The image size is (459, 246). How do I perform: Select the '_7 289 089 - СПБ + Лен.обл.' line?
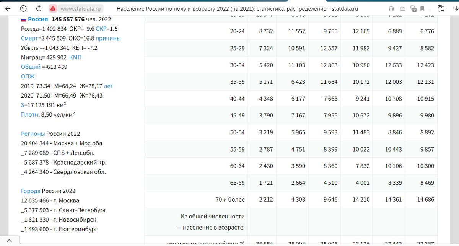click(x=58, y=153)
